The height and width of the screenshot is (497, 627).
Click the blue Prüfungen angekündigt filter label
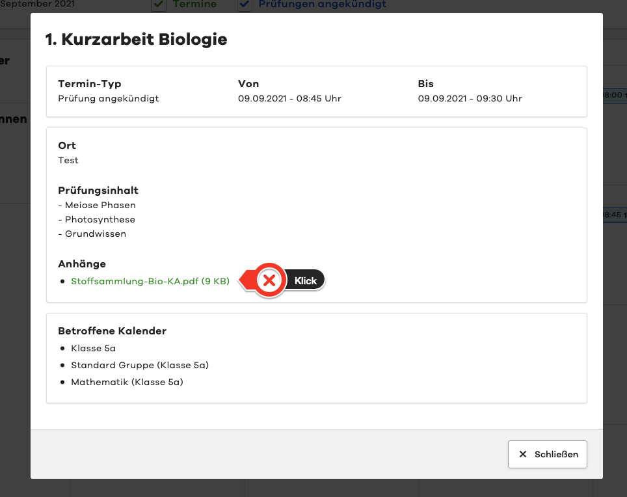click(x=322, y=5)
